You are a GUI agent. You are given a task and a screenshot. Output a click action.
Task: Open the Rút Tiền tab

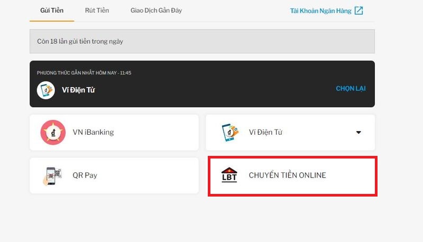(97, 11)
